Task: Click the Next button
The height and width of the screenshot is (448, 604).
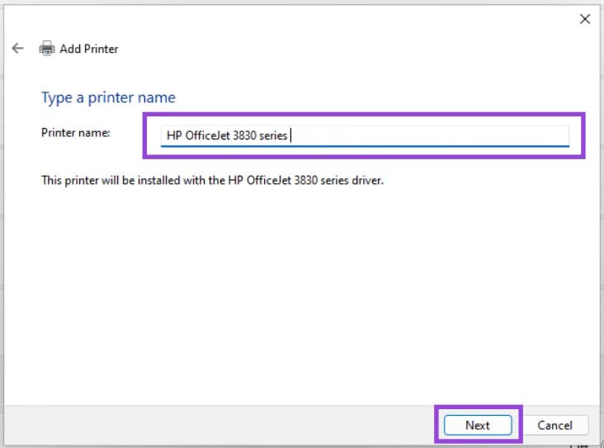Action: [x=478, y=425]
